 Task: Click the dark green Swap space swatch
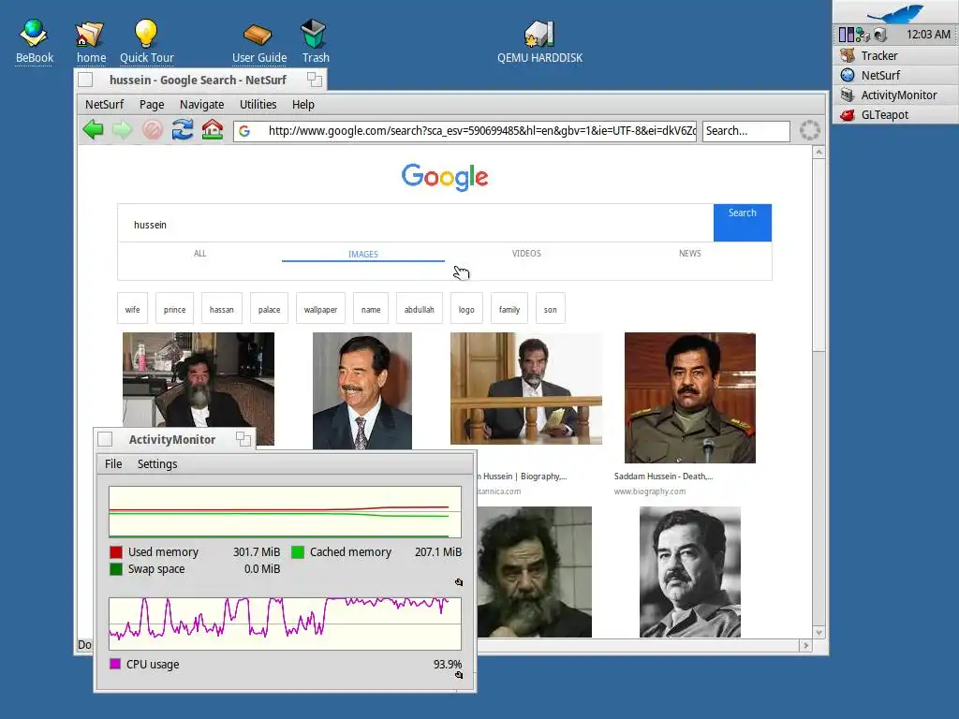pos(115,569)
